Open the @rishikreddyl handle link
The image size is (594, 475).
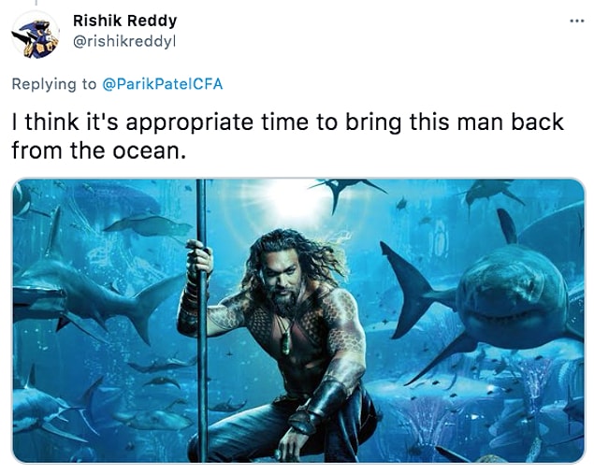click(x=124, y=42)
